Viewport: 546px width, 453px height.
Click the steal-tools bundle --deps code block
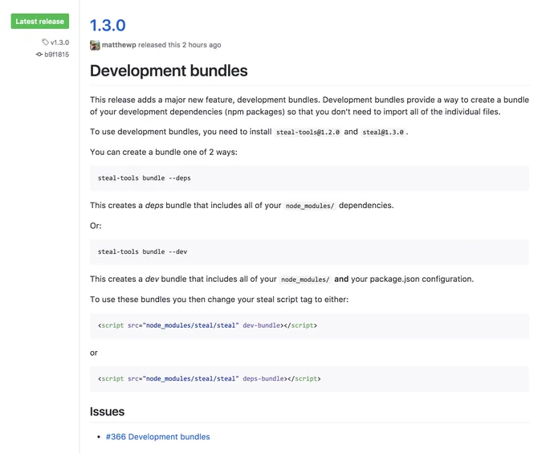click(x=309, y=178)
